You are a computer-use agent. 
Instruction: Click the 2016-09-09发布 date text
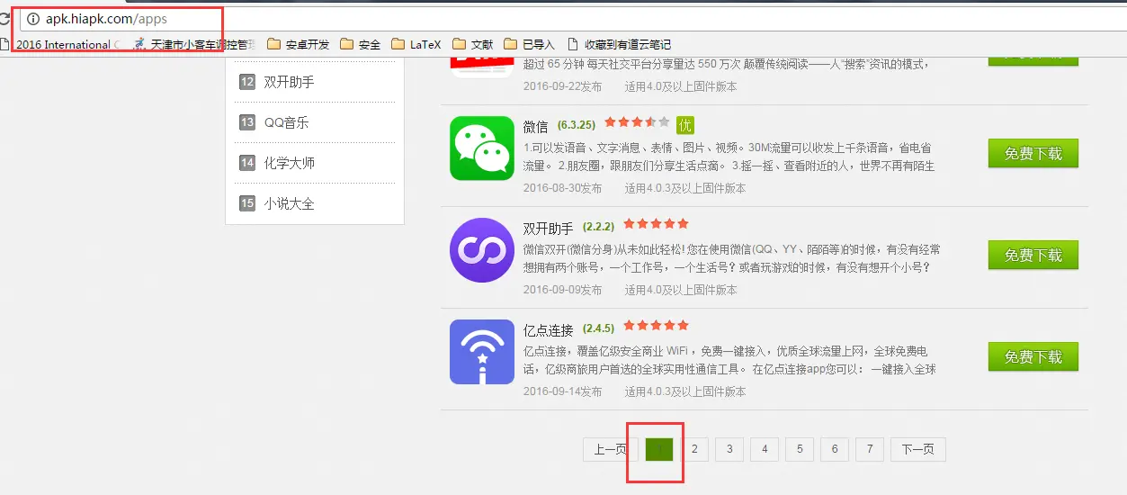click(563, 290)
